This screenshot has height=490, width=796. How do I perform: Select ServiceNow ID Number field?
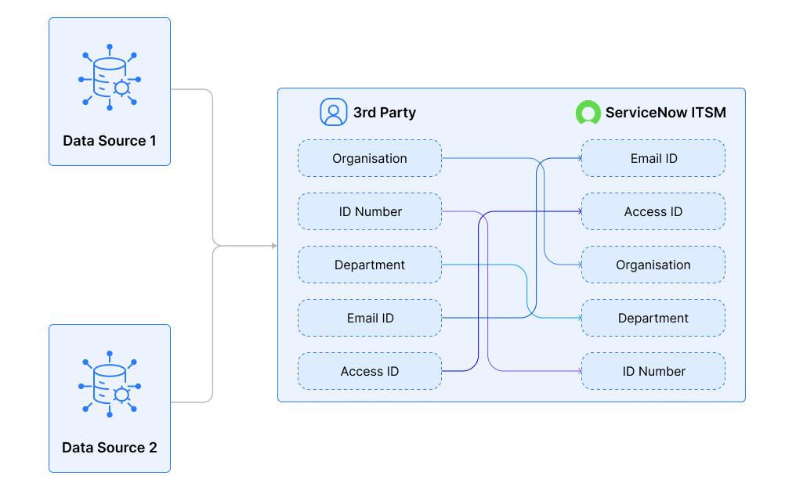click(x=653, y=371)
